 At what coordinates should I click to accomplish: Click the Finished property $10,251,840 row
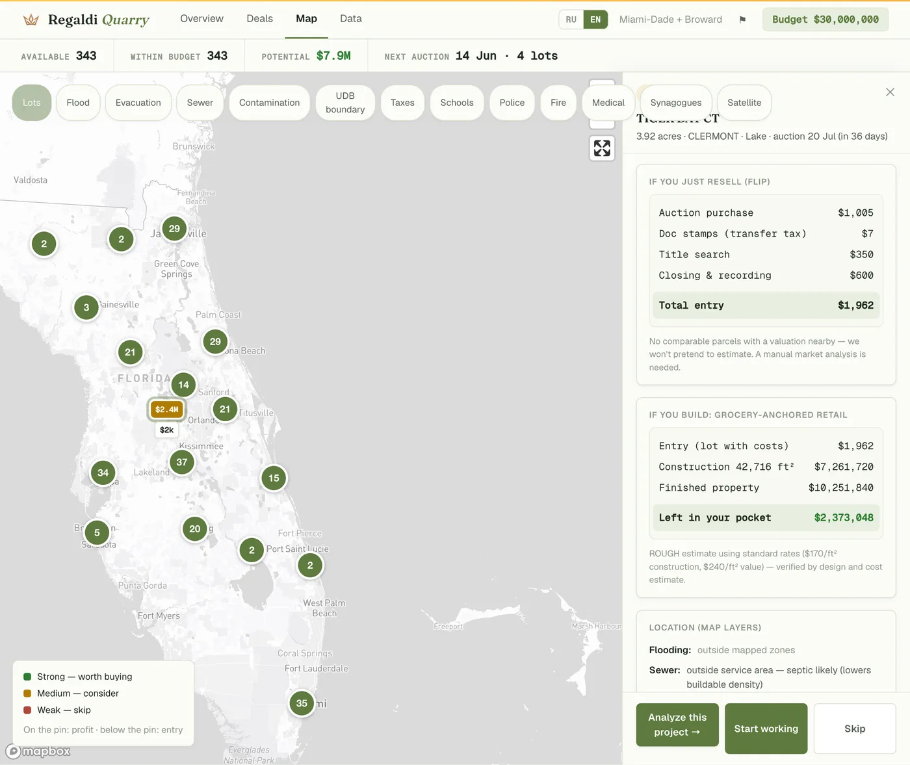[x=766, y=488]
